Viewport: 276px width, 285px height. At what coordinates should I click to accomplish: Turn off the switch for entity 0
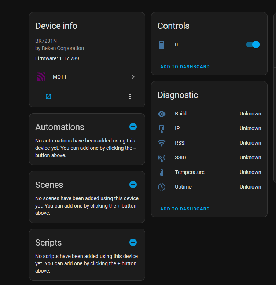253,45
